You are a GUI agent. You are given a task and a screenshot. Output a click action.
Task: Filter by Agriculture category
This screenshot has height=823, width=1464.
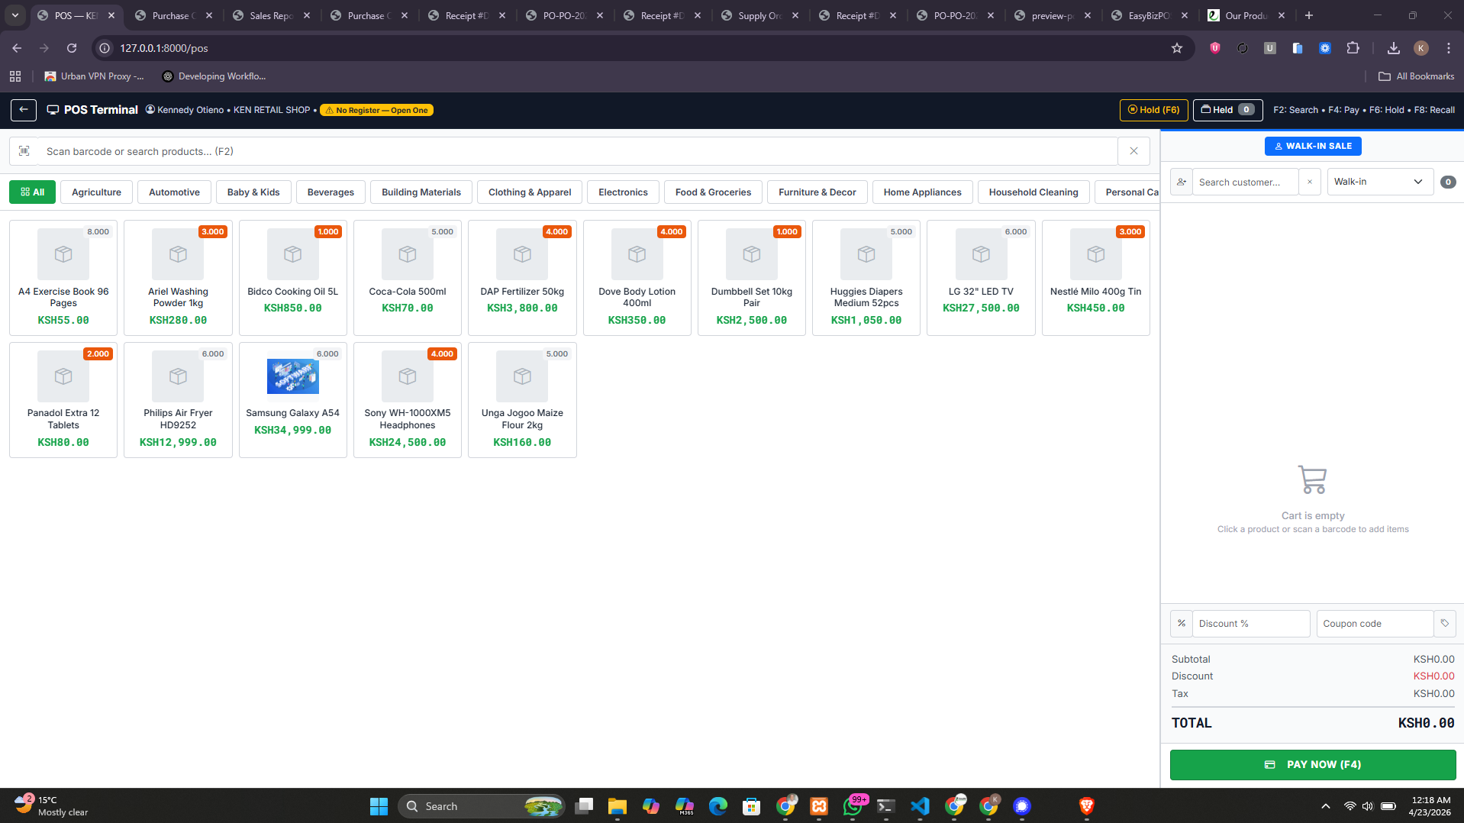click(96, 192)
